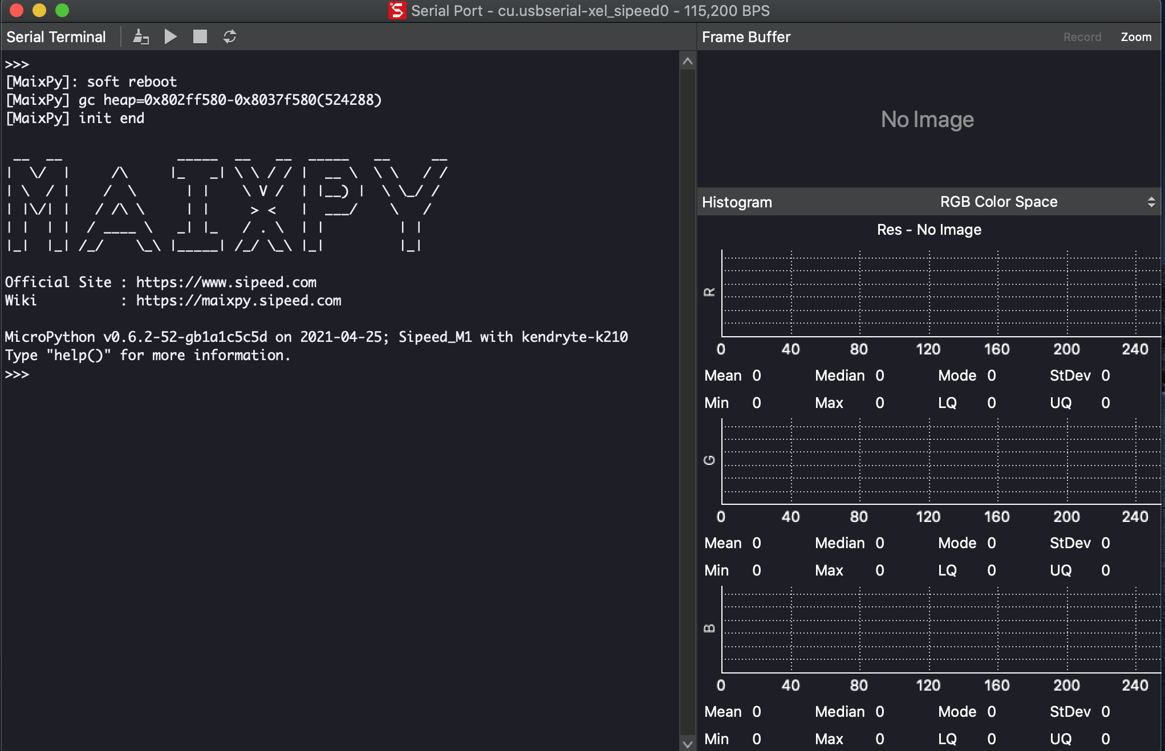
Task: Click the Zoom button in Frame Buffer
Action: point(1135,37)
